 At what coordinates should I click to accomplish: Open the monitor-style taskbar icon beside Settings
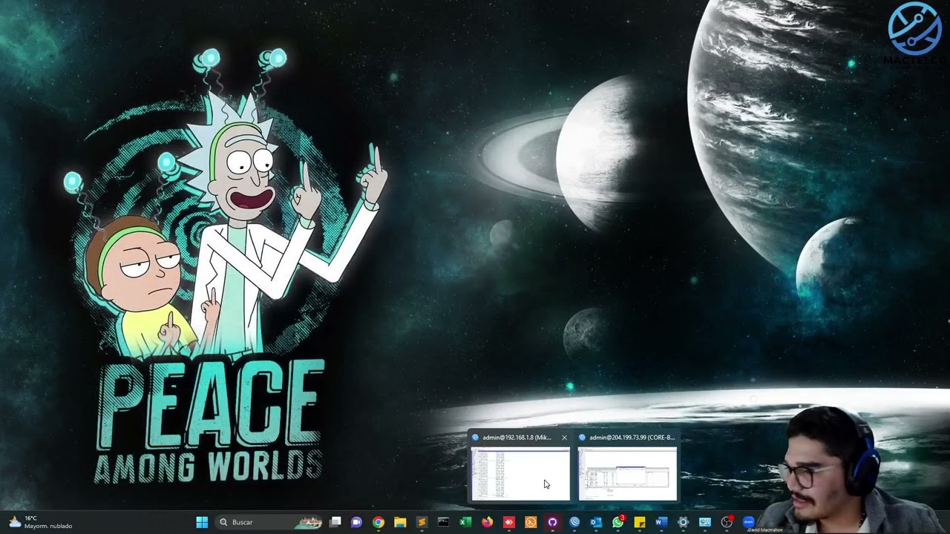point(705,522)
